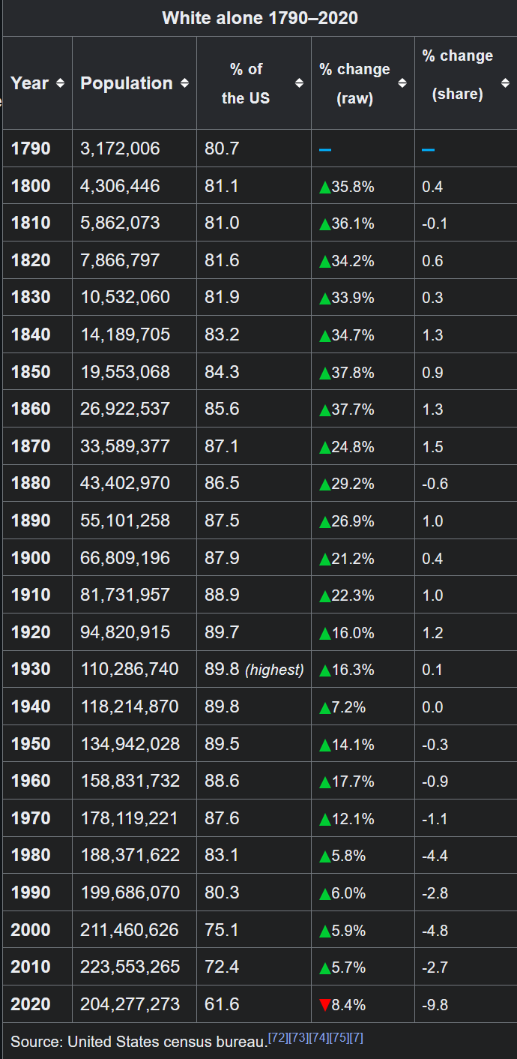Select percentage 72.4

click(222, 967)
